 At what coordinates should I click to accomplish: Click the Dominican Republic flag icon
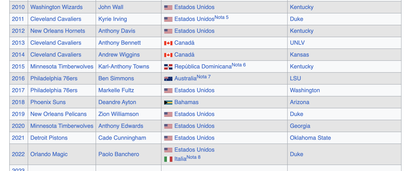(168, 67)
